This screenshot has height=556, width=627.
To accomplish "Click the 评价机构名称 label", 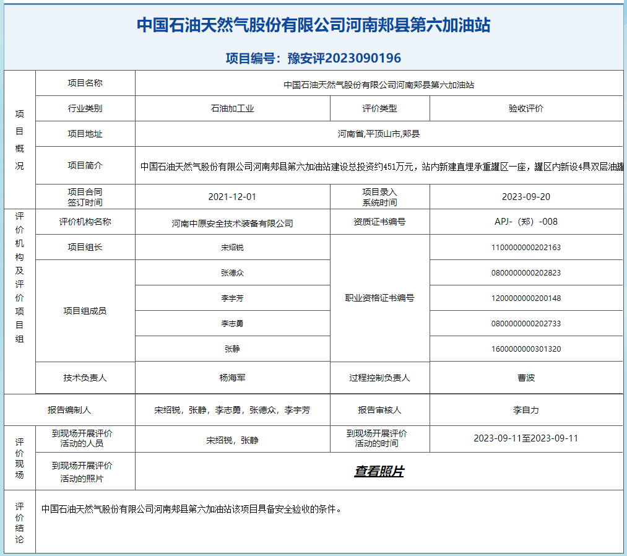I will tap(85, 222).
